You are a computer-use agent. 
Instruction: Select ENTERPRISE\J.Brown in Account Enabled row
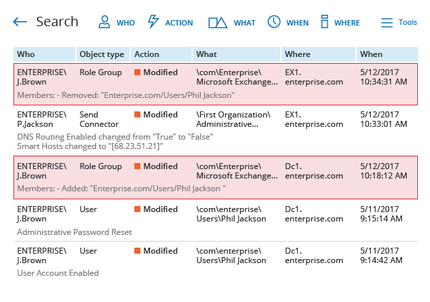tap(42, 256)
